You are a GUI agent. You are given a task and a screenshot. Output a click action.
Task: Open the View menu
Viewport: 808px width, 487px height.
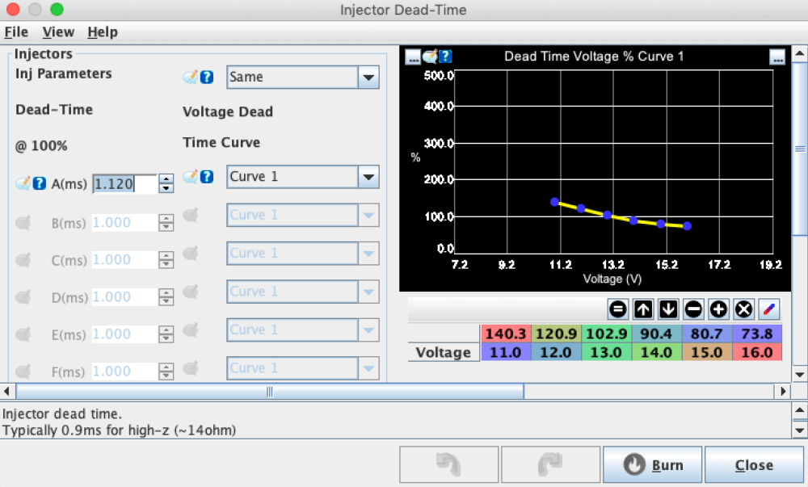tap(58, 32)
